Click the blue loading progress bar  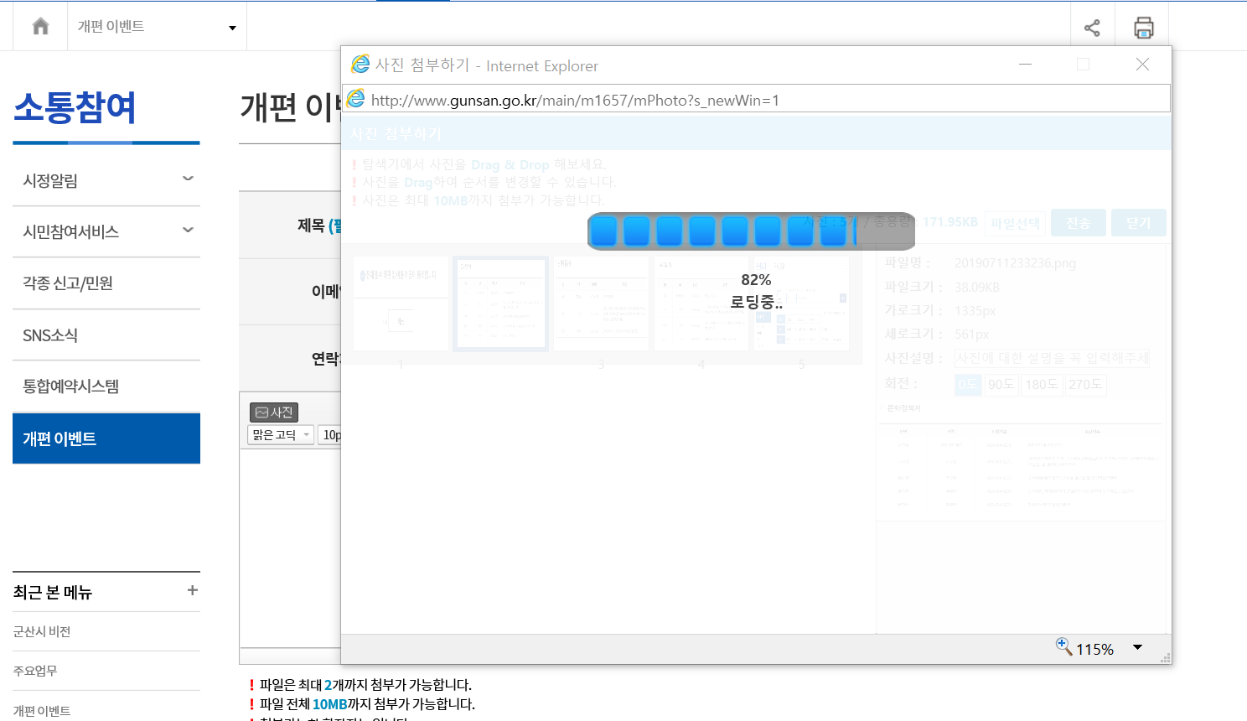(751, 231)
